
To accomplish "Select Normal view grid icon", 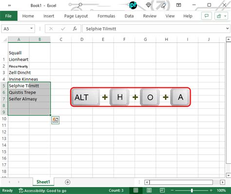I will (136, 190).
